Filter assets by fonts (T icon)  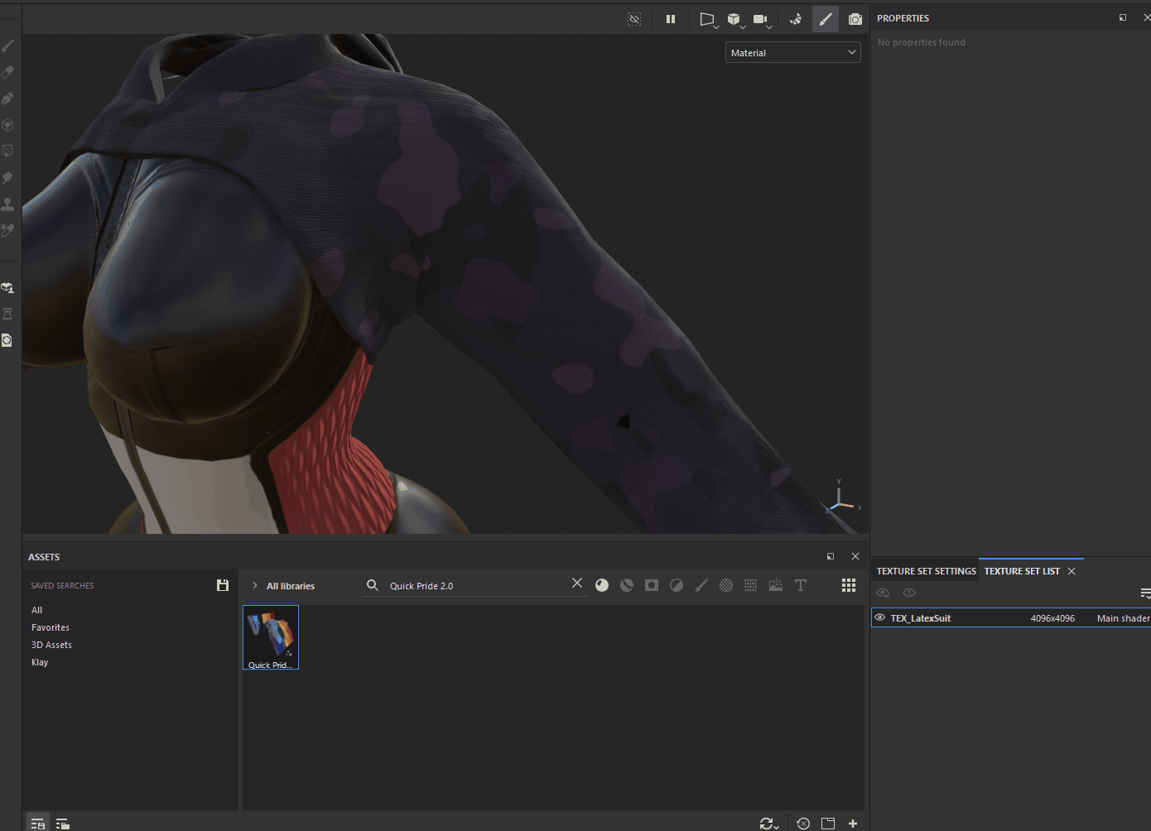pyautogui.click(x=801, y=585)
